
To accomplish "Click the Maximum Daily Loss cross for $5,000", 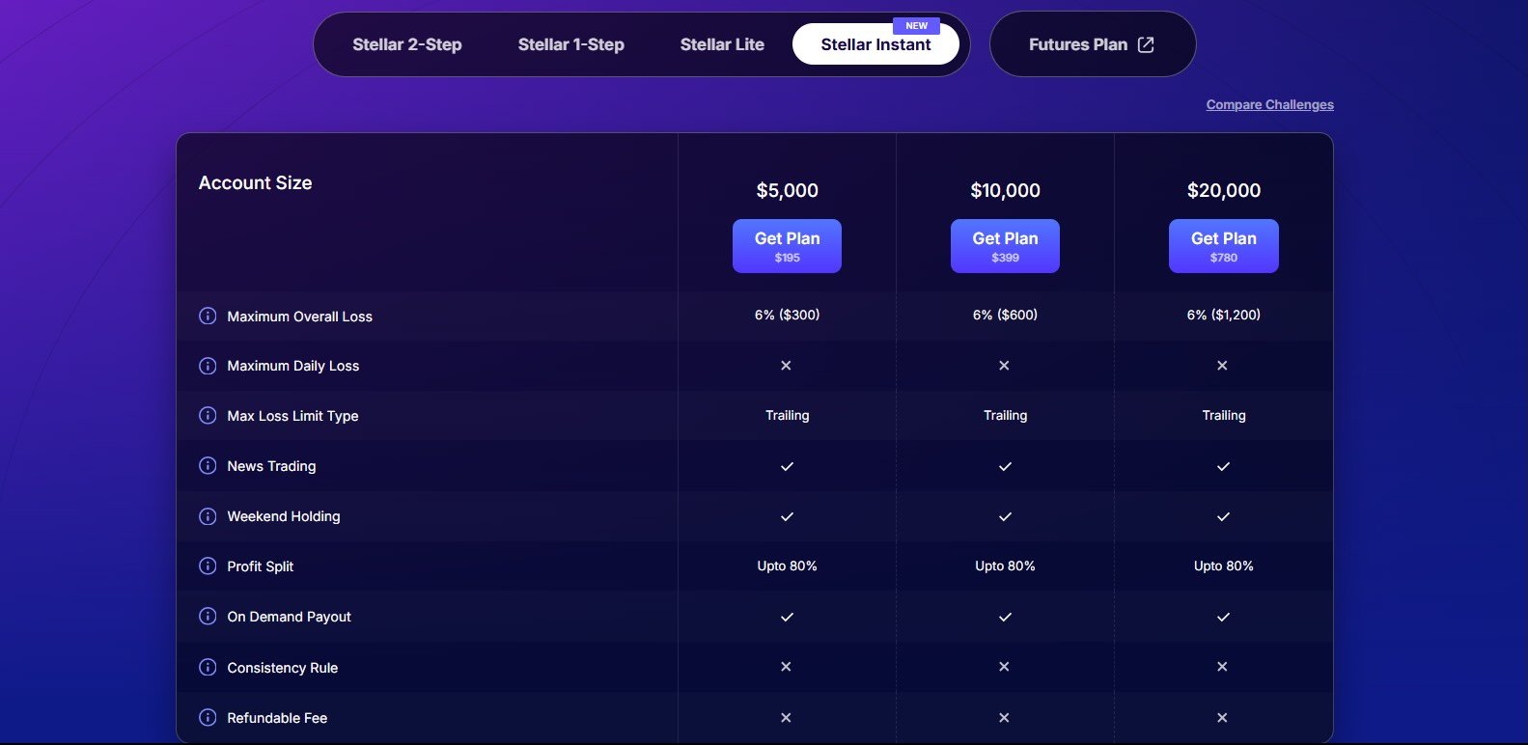I will 786,365.
